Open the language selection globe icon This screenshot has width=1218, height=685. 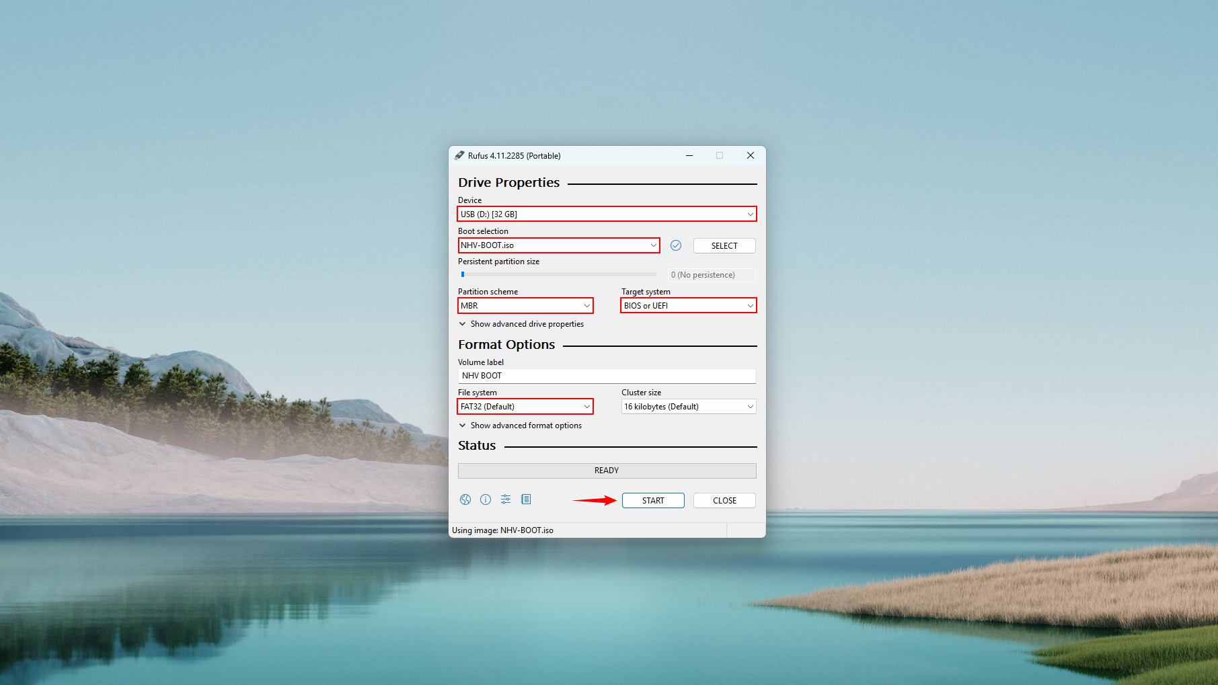coord(465,499)
